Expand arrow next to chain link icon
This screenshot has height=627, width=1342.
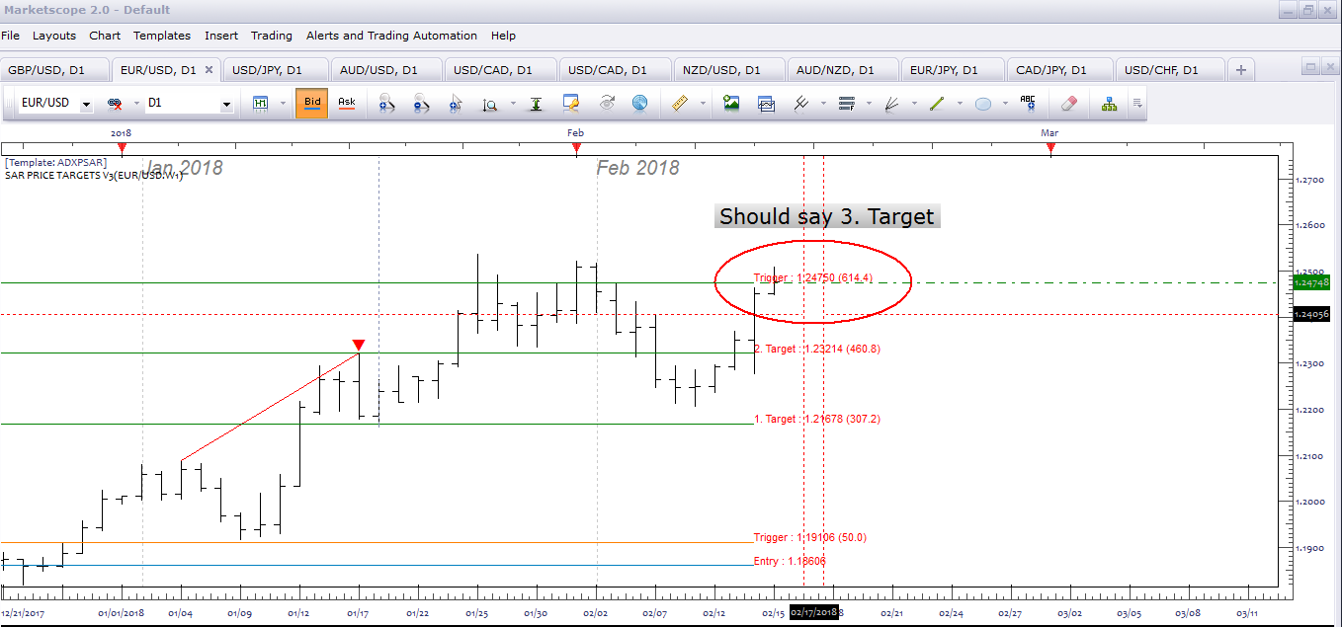point(134,103)
